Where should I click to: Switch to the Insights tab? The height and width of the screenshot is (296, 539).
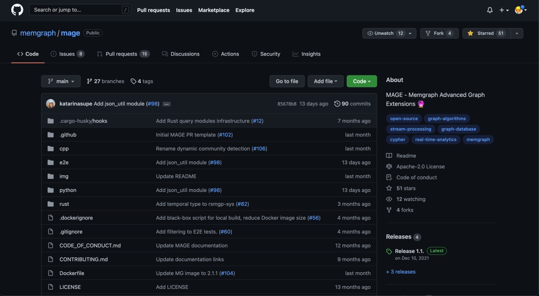point(307,54)
